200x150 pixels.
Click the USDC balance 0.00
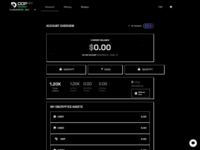click(x=143, y=128)
